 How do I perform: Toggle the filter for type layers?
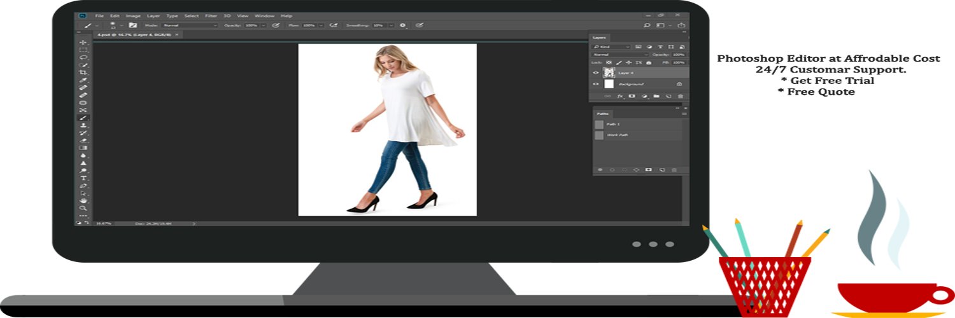[660, 47]
